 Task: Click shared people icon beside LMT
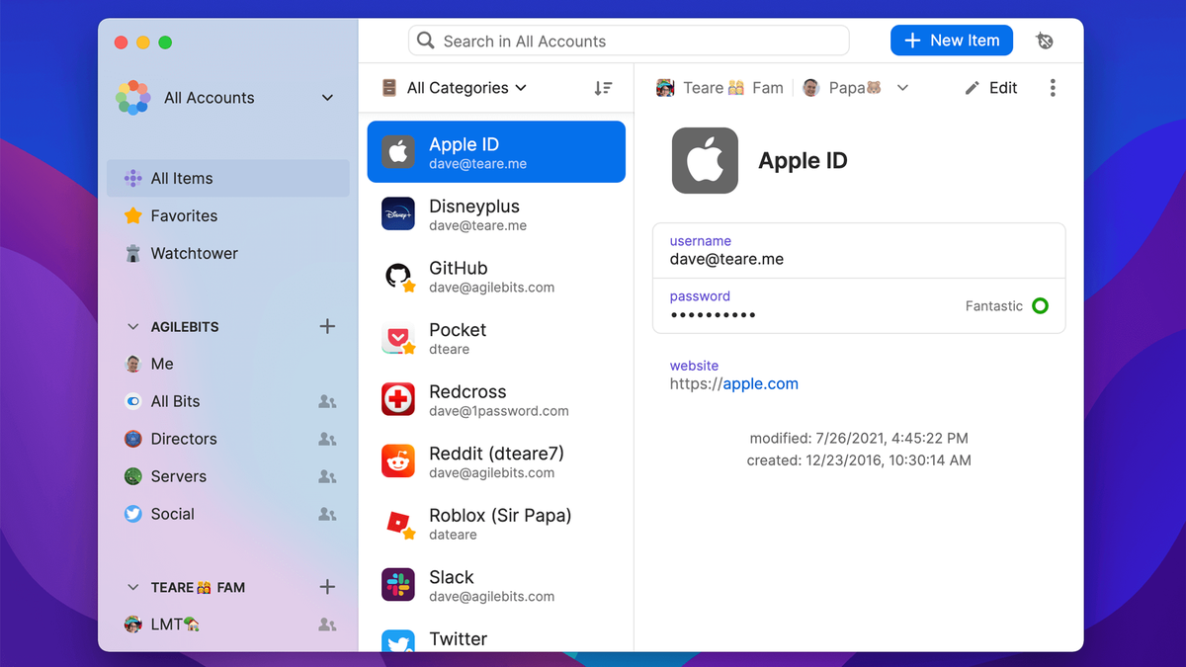(327, 625)
